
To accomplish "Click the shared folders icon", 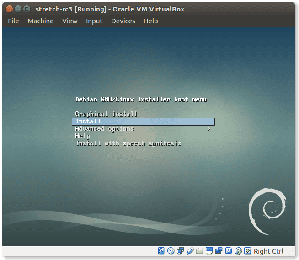I will coord(199,251).
